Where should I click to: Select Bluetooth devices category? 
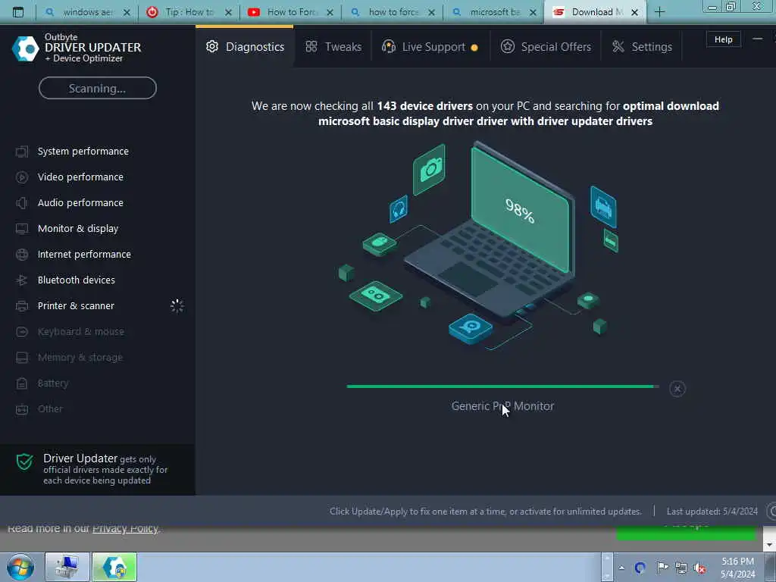(x=77, y=280)
